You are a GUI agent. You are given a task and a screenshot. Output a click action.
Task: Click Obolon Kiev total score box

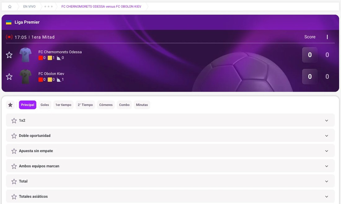pos(310,77)
